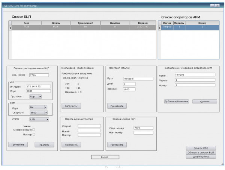
Task: Click the Загрузить configuration button
Action: (x=70, y=106)
